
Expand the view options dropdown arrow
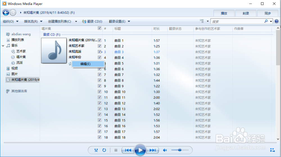coord(208,21)
